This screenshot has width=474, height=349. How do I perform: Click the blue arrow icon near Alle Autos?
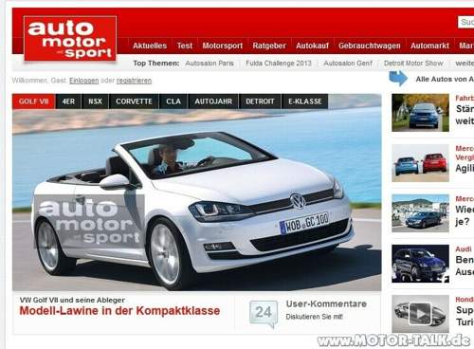[398, 78]
